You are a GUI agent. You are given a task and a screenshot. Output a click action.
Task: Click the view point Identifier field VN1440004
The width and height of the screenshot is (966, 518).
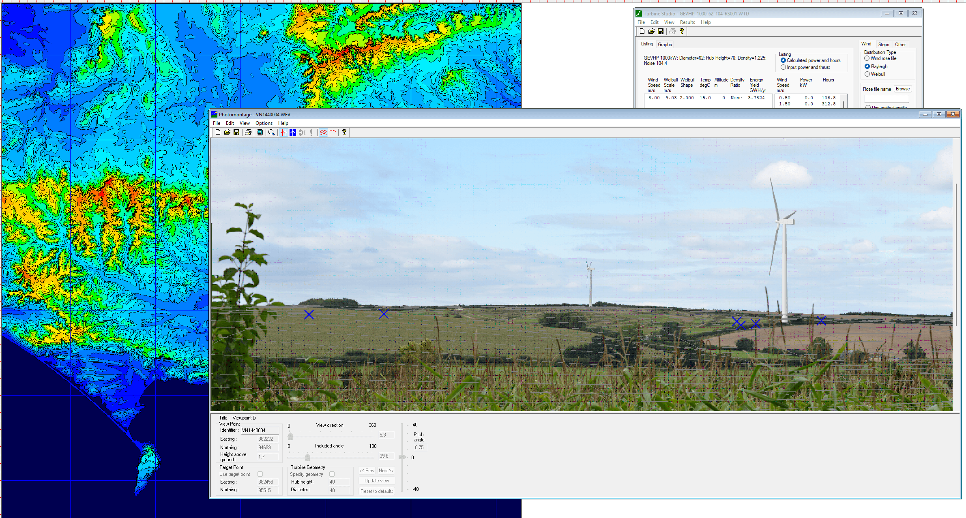(260, 430)
